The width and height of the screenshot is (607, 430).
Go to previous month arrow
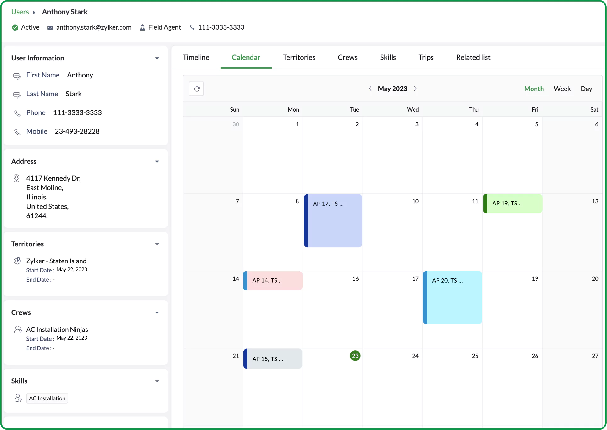[x=370, y=89]
